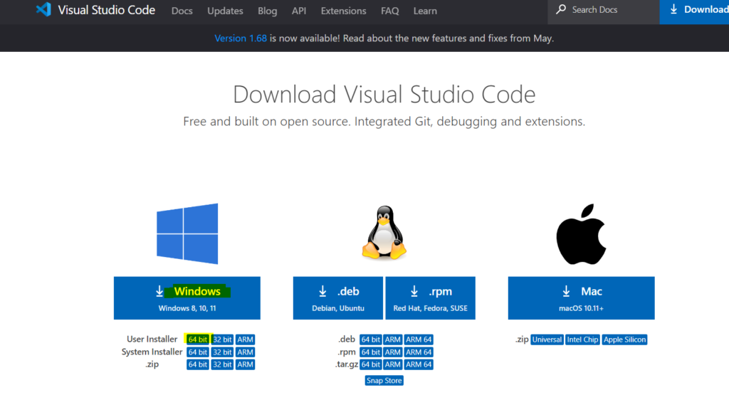Download Windows .zip 64 bit
The height and width of the screenshot is (410, 729).
tap(198, 364)
